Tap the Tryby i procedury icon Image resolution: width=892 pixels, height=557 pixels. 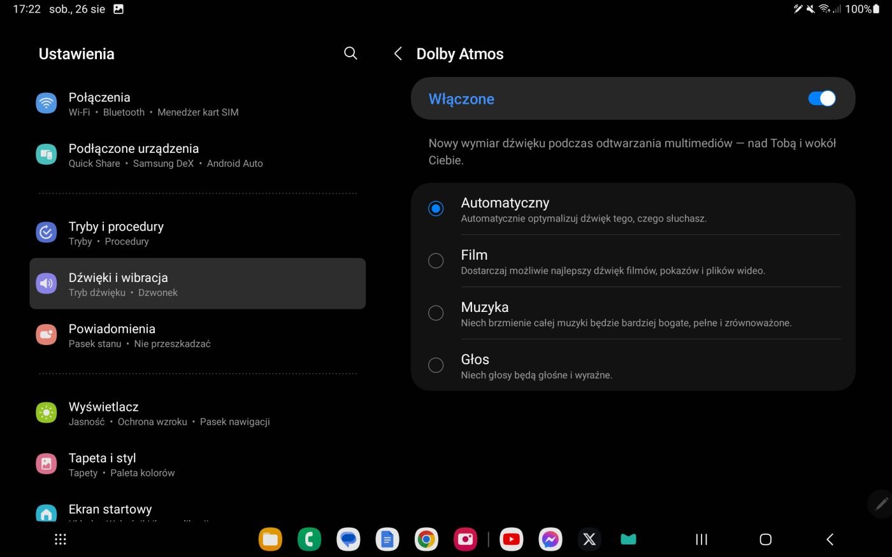[47, 232]
